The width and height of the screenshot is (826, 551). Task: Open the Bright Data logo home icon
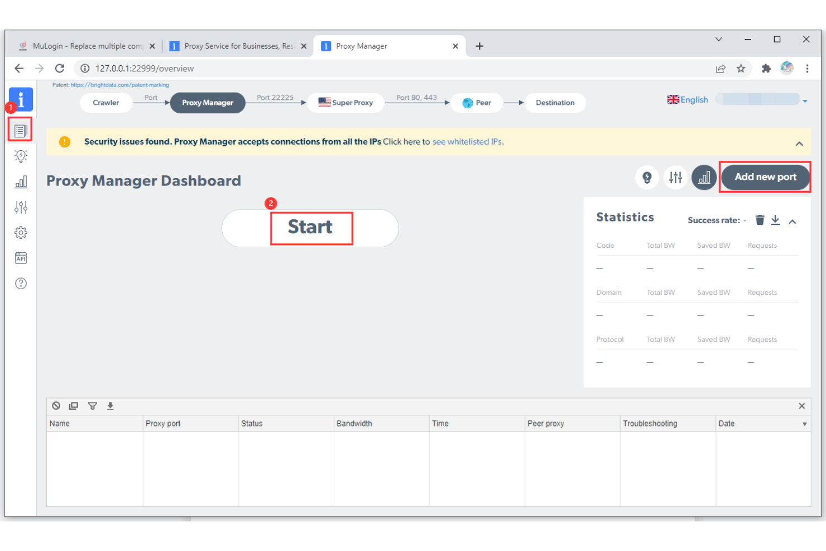click(x=21, y=100)
